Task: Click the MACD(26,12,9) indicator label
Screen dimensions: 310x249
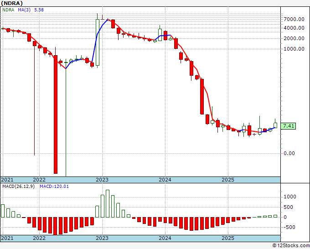Action: click(18, 187)
